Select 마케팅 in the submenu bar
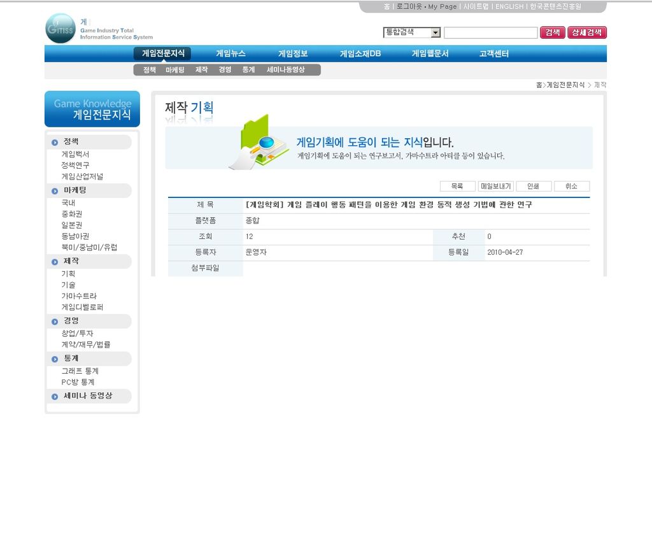This screenshot has width=652, height=540. (x=174, y=70)
